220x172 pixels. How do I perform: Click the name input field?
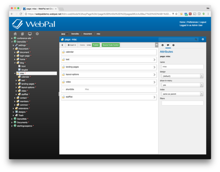tap(182, 67)
